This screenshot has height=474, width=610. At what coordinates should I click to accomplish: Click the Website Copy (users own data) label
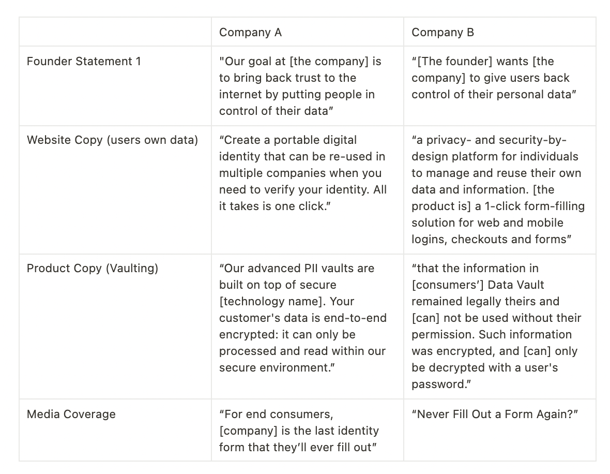pyautogui.click(x=112, y=140)
